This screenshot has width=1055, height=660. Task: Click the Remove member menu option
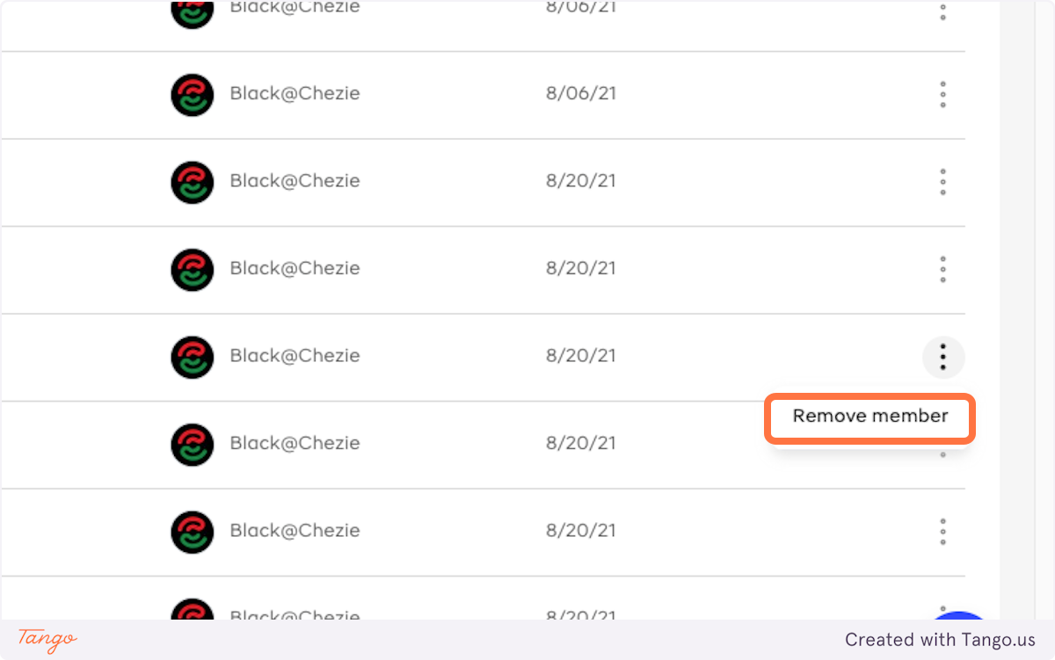(870, 417)
